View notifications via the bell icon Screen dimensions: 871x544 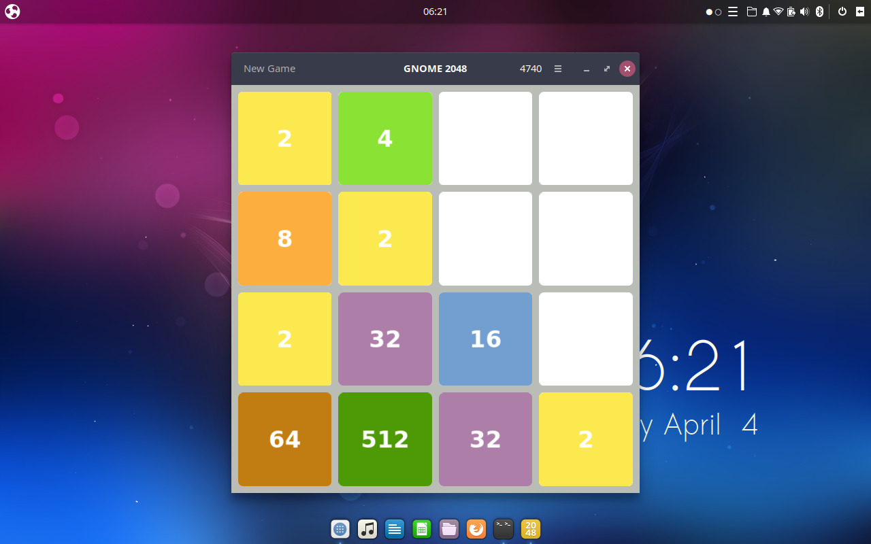coord(766,12)
